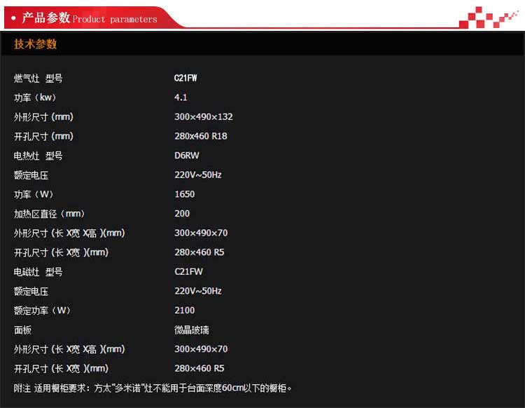
Task: Select the C21FW value in the 电磁灶 型号 row
Action: (x=188, y=271)
